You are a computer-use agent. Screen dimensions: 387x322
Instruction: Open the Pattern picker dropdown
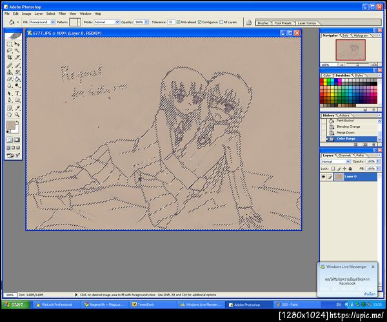79,22
